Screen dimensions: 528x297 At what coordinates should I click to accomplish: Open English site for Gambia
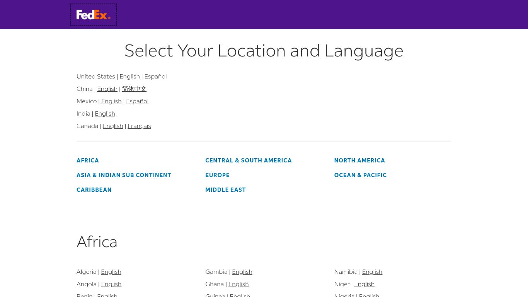click(242, 272)
